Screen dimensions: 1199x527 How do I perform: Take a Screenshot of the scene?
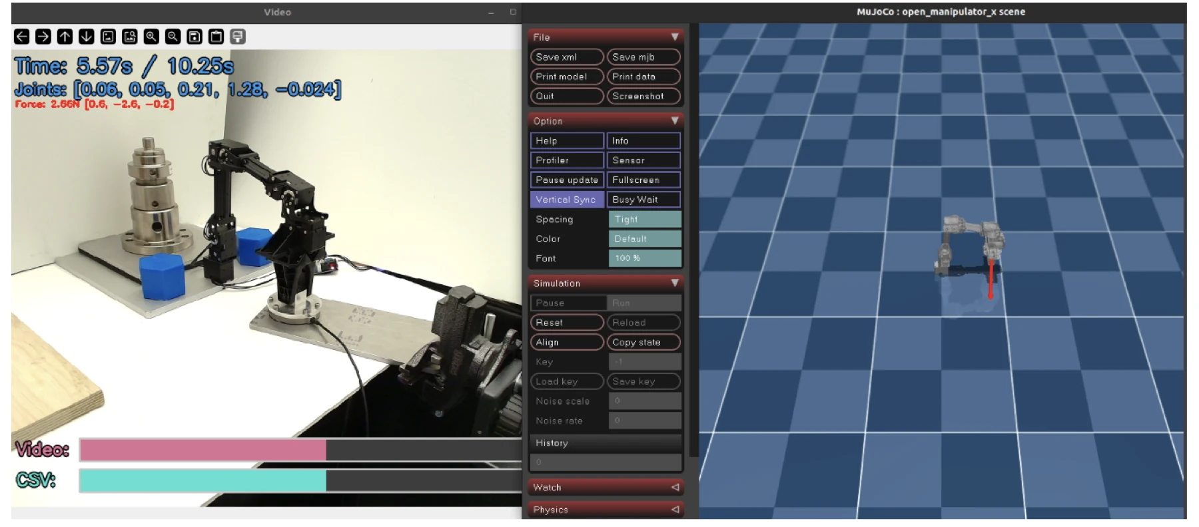[643, 96]
